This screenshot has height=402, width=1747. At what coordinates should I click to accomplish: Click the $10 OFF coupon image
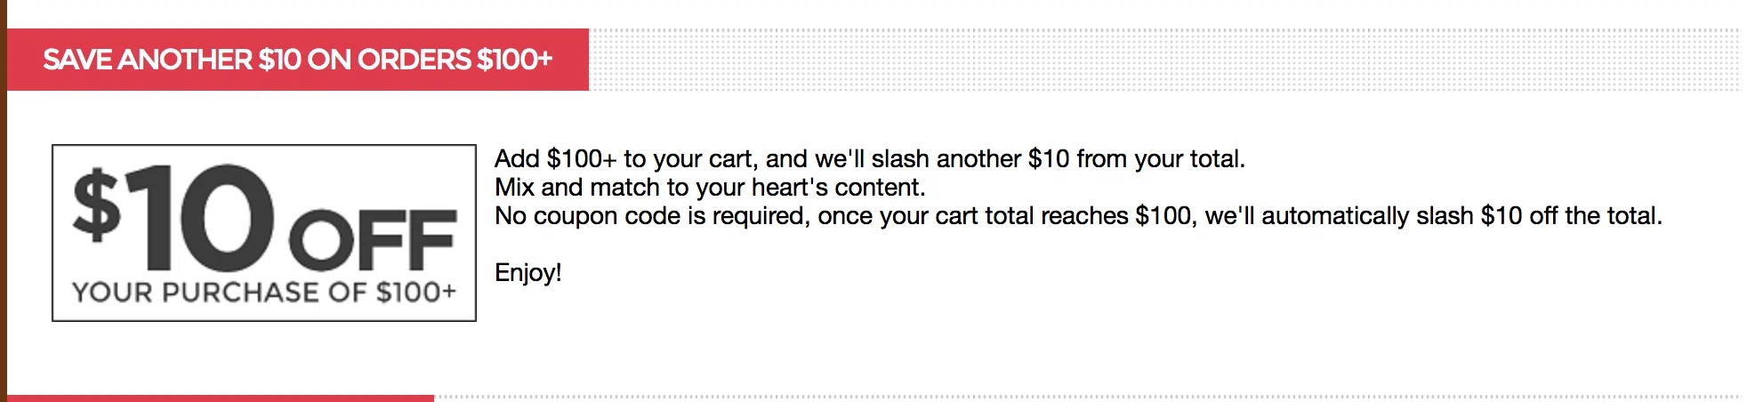(x=264, y=232)
